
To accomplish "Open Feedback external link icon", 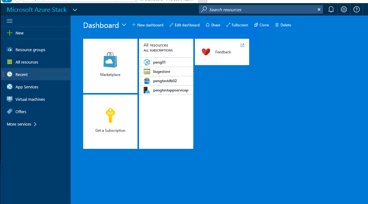I will (242, 46).
